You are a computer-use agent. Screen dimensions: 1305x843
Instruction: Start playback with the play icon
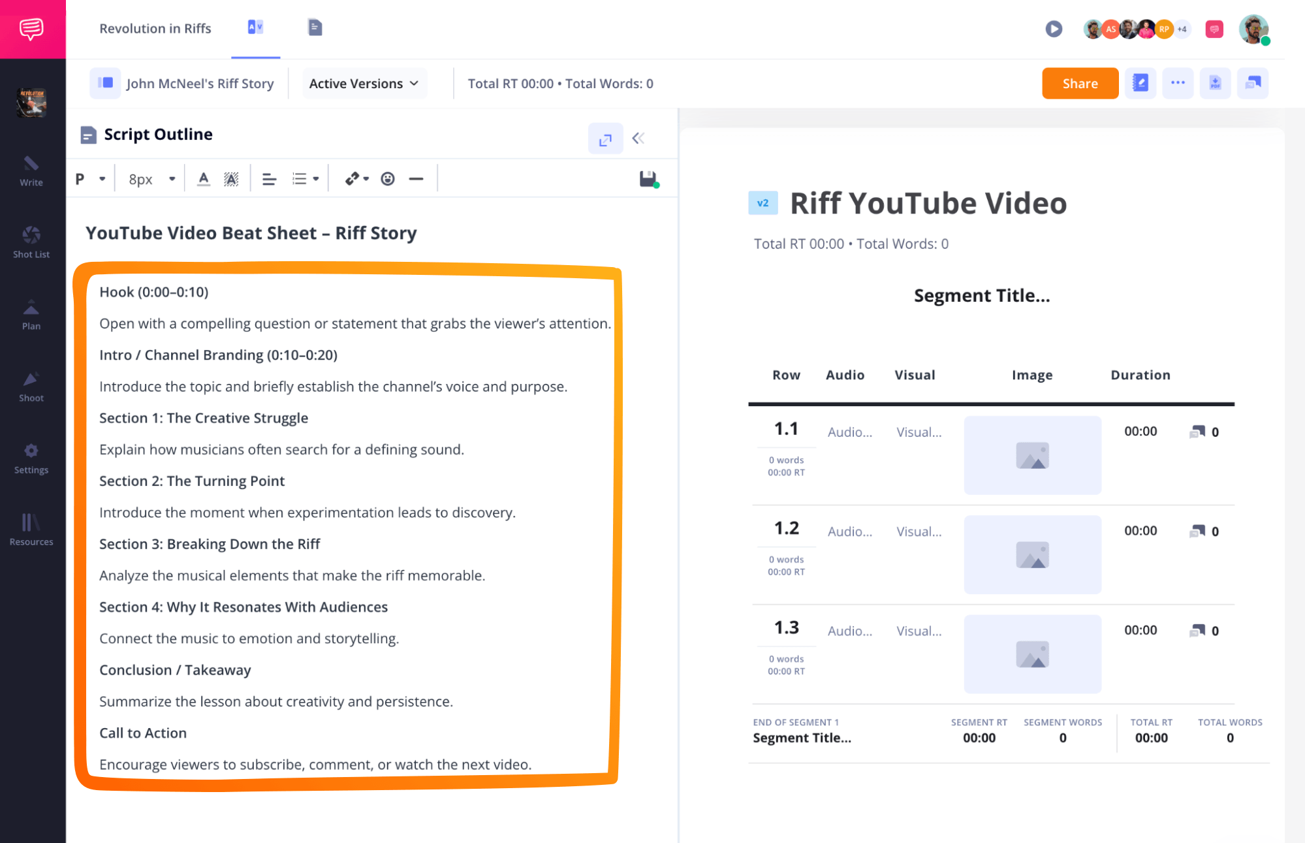point(1054,29)
